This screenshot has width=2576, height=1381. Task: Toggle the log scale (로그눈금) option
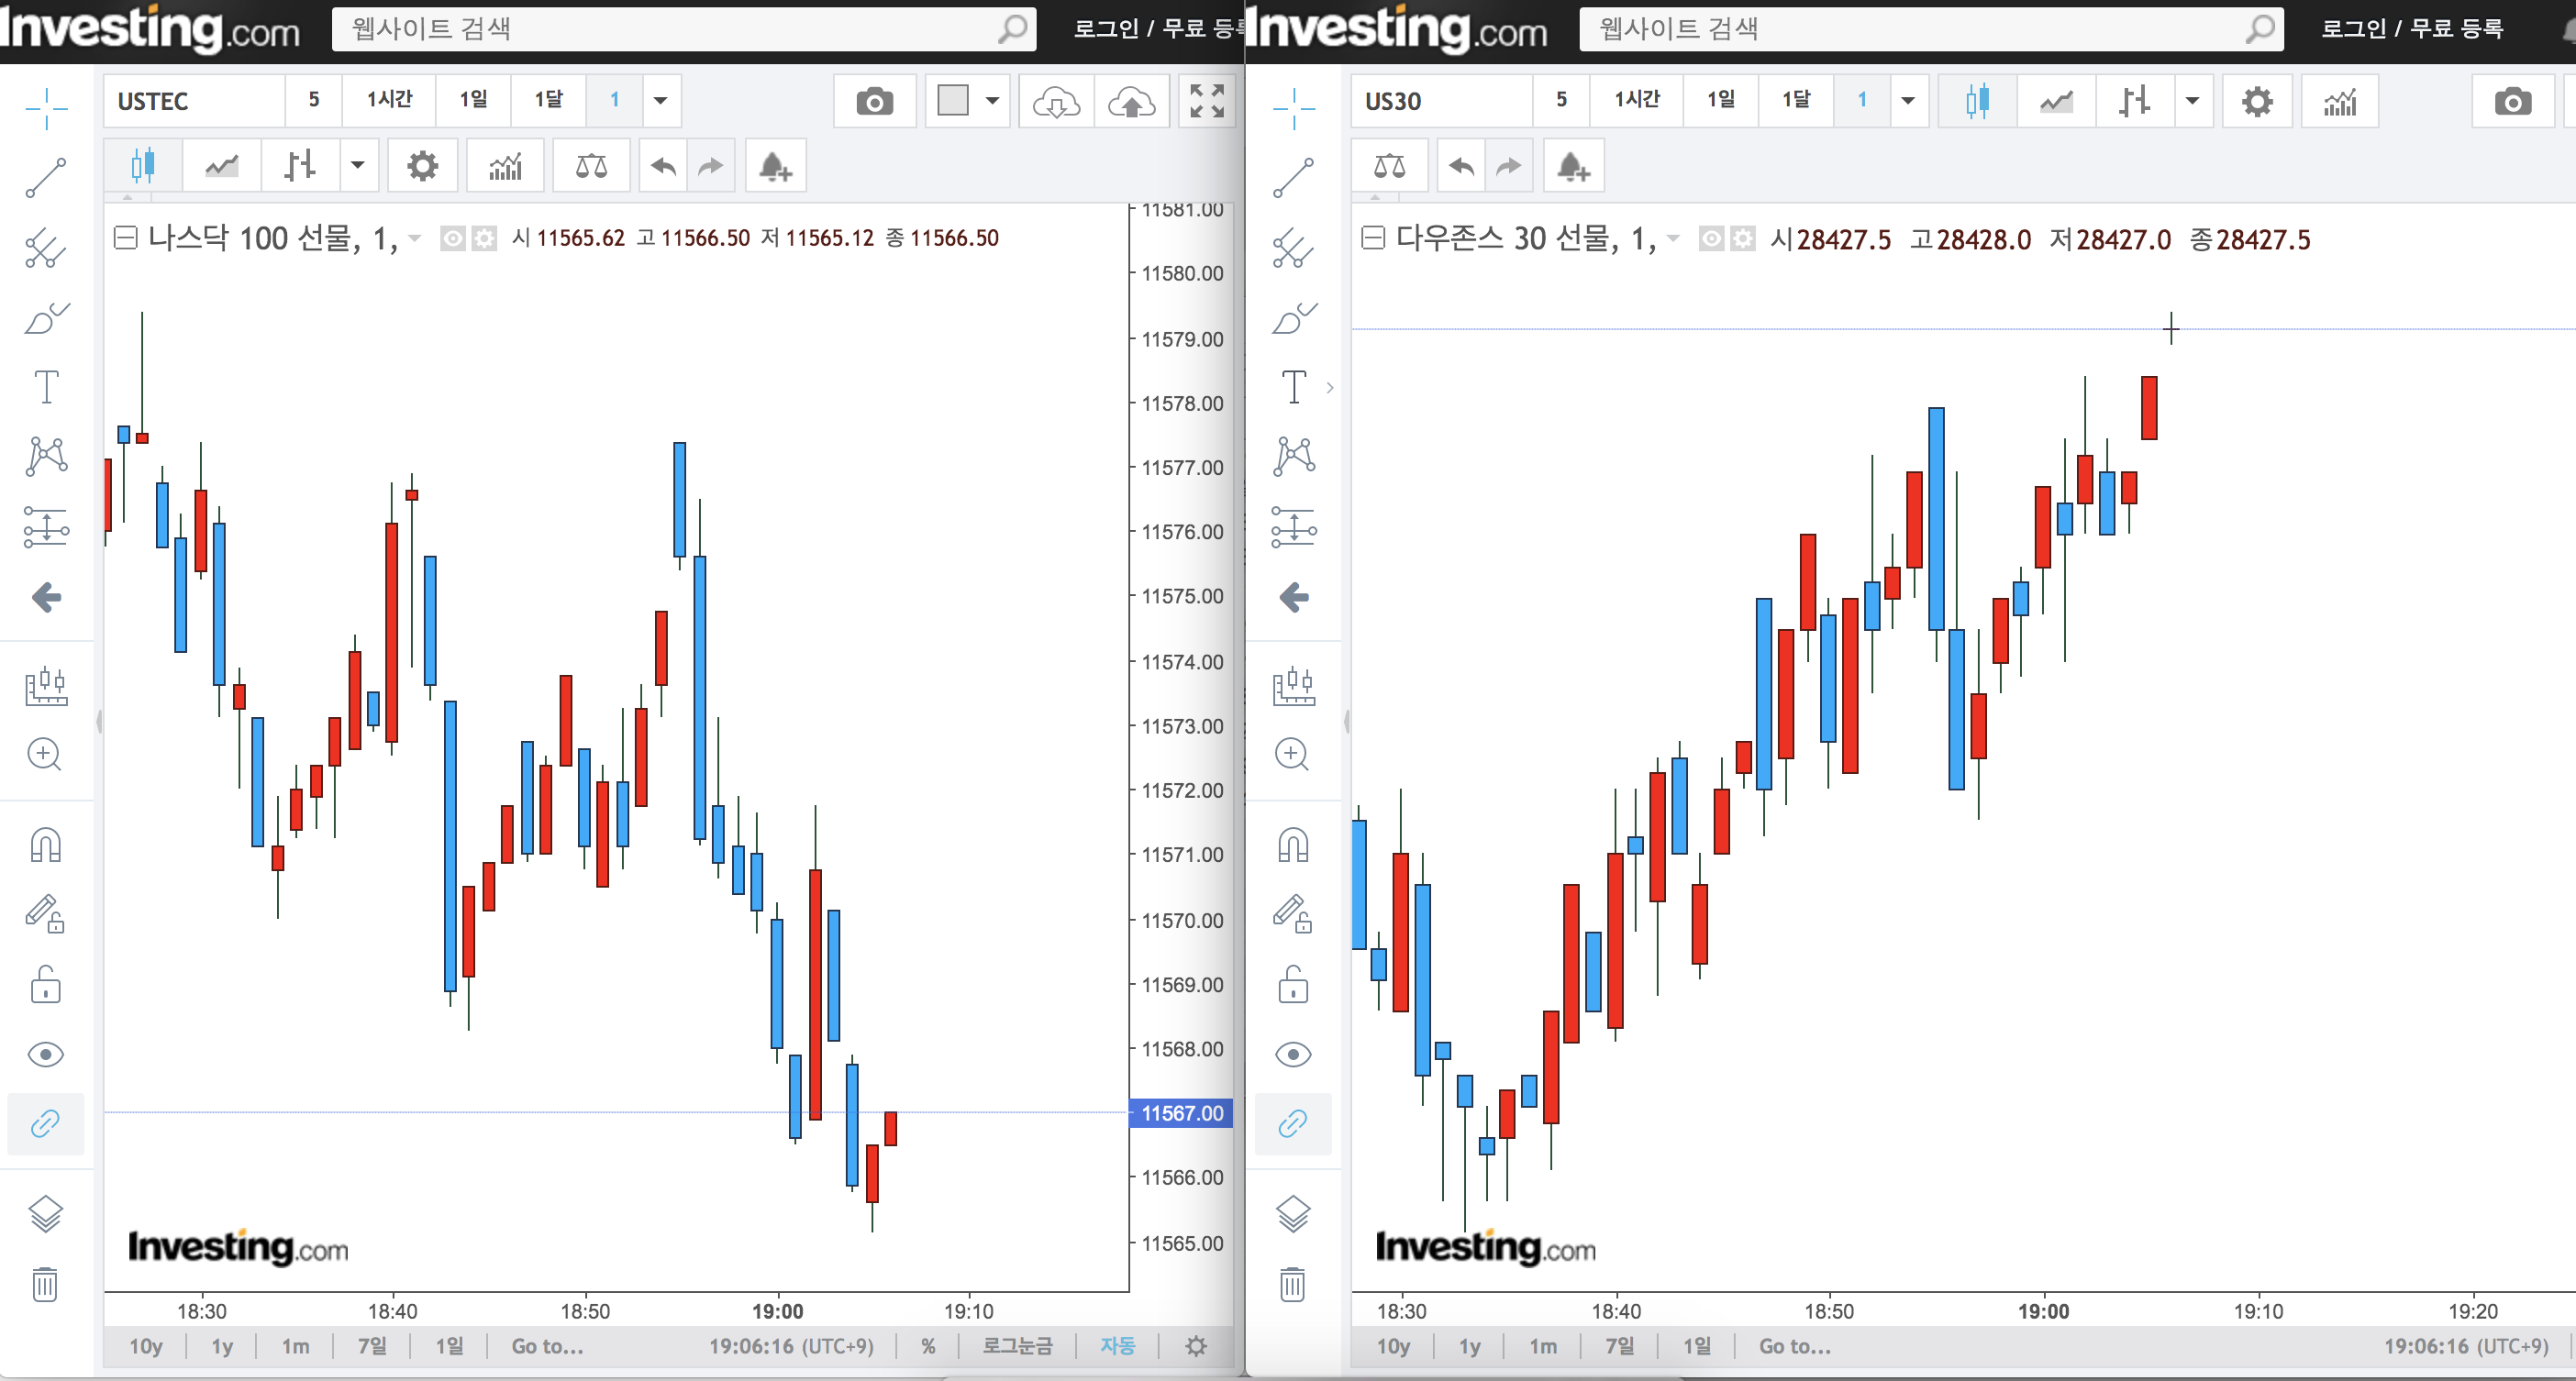1017,1346
